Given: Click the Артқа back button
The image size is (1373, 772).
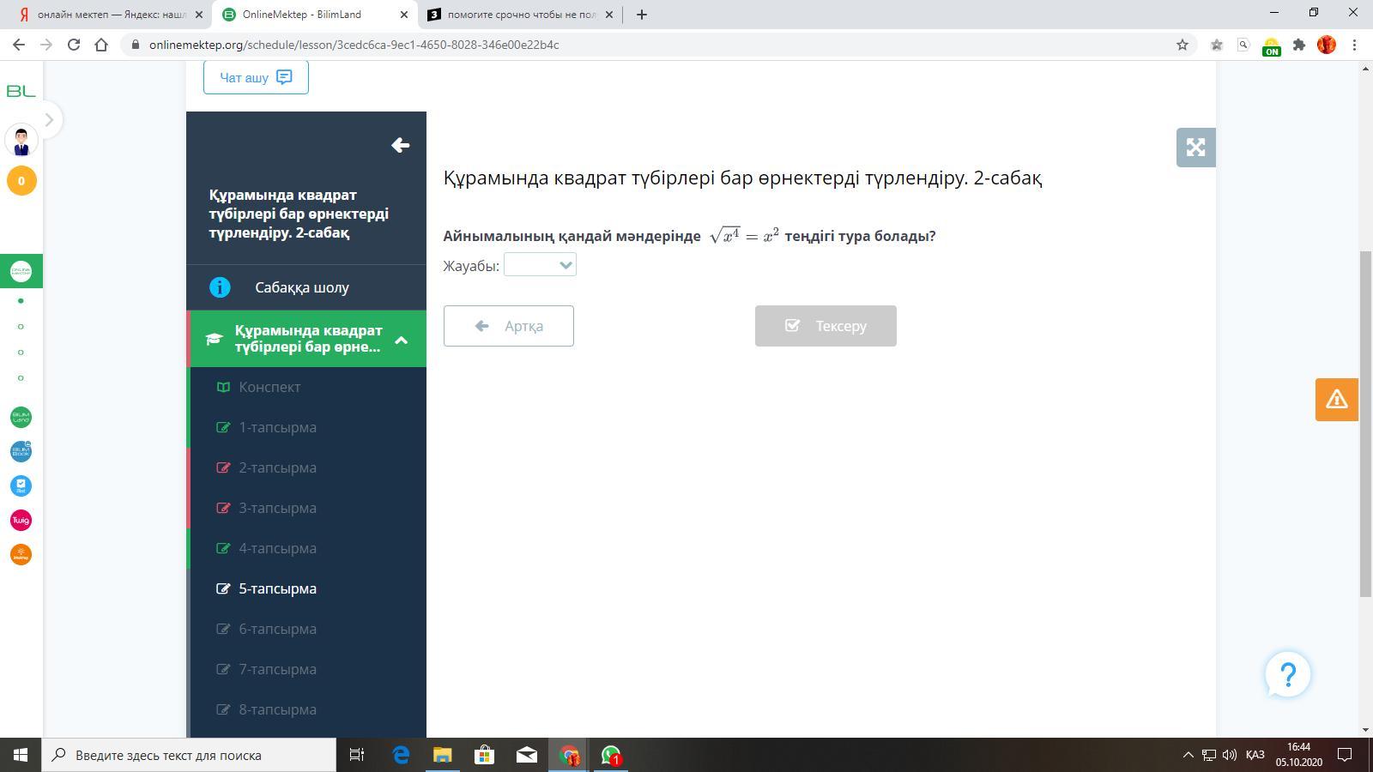Looking at the screenshot, I should pos(509,326).
